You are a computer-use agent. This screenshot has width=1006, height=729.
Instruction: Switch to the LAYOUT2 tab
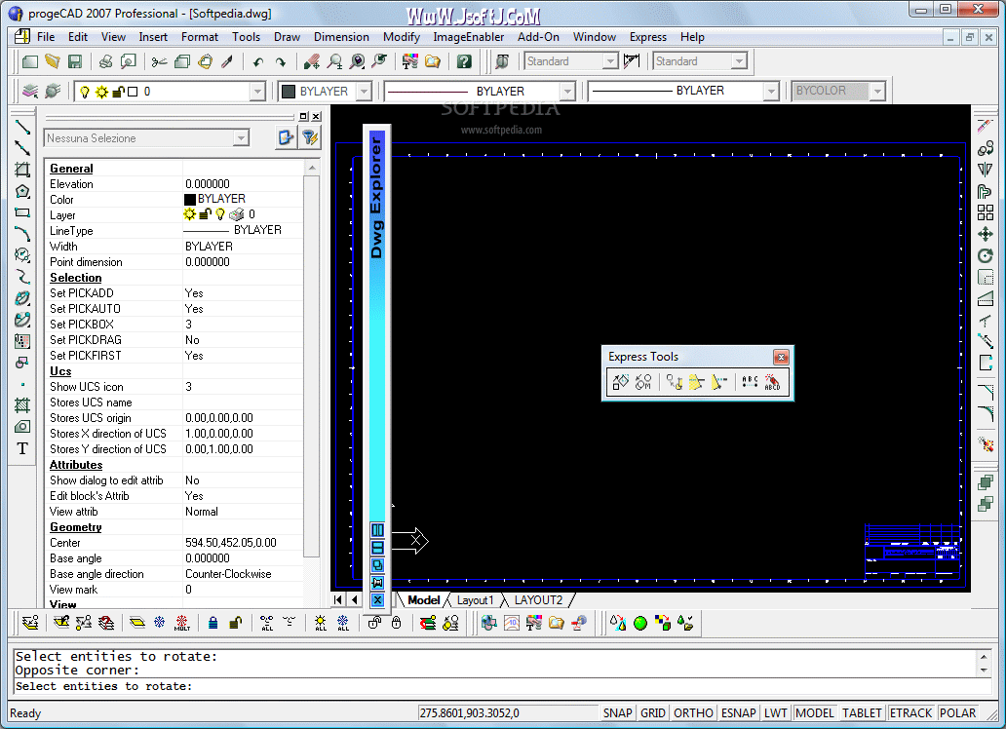coord(538,600)
